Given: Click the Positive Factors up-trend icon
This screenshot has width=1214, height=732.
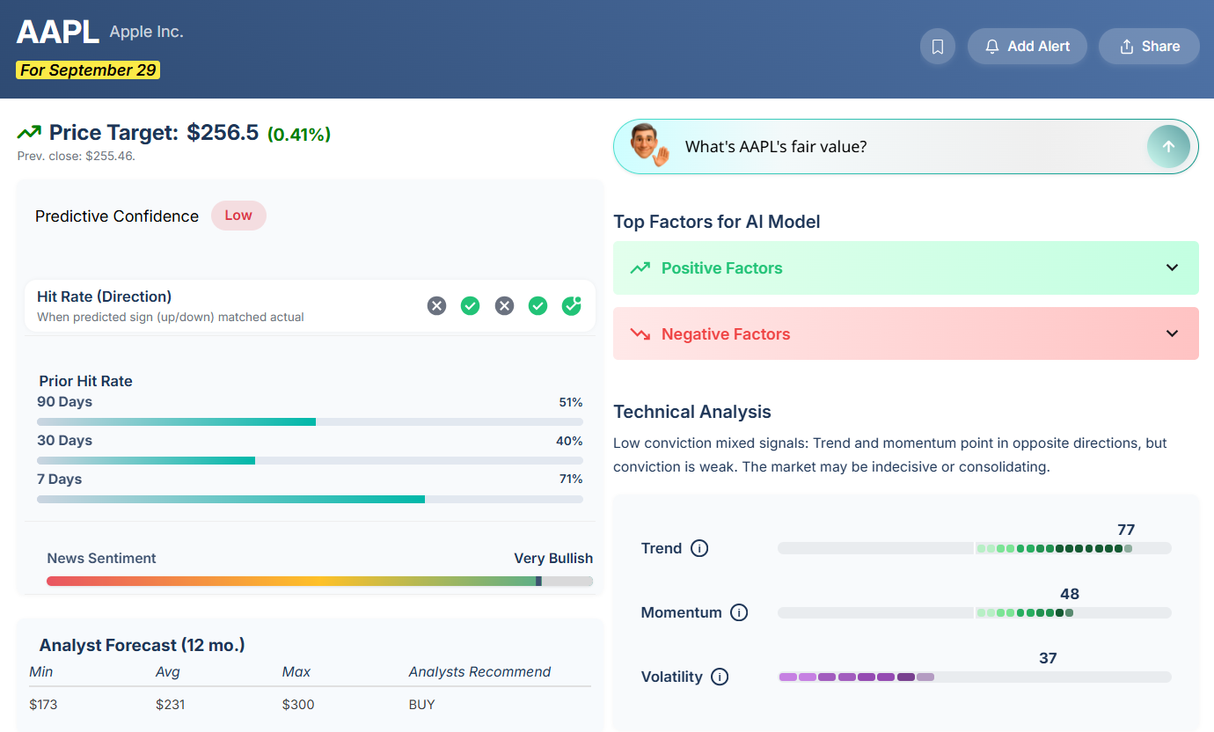Looking at the screenshot, I should coord(640,267).
